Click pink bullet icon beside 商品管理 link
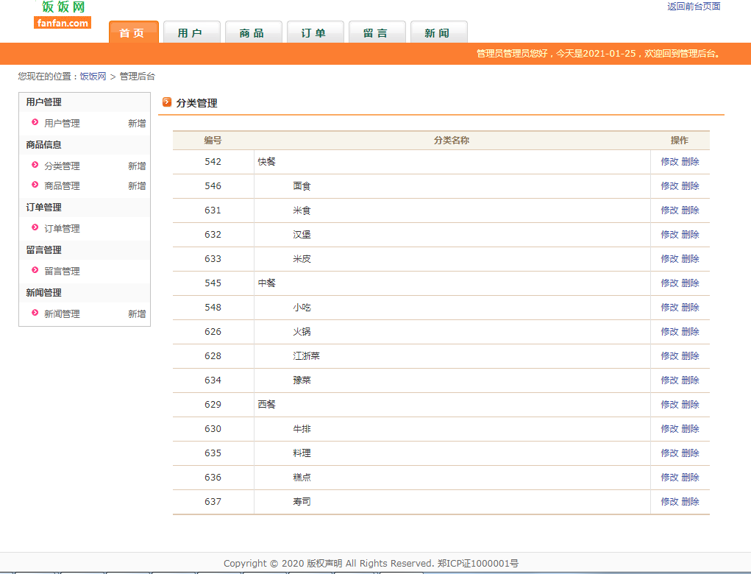This screenshot has width=751, height=574. coord(35,185)
